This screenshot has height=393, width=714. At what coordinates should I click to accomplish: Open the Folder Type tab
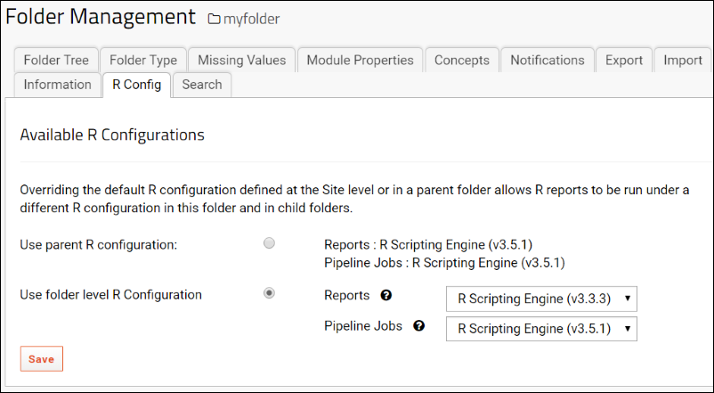(143, 61)
